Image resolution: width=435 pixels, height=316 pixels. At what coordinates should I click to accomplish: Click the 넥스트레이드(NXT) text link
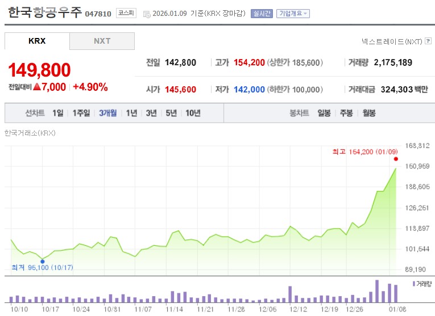tap(392, 41)
